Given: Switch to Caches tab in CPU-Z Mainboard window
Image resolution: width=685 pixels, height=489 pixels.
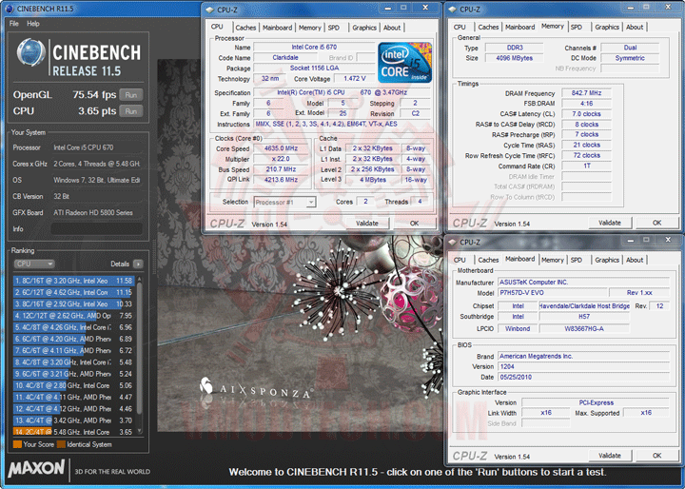Looking at the screenshot, I should coord(488,260).
